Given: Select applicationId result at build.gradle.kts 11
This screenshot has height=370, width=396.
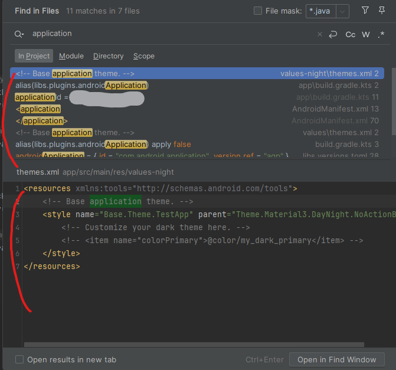Looking at the screenshot, I should pos(197,97).
